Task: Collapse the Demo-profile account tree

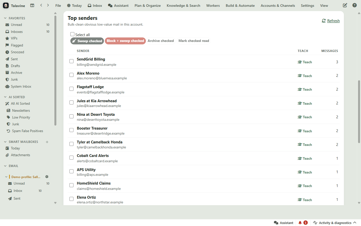Action: click(x=6, y=177)
